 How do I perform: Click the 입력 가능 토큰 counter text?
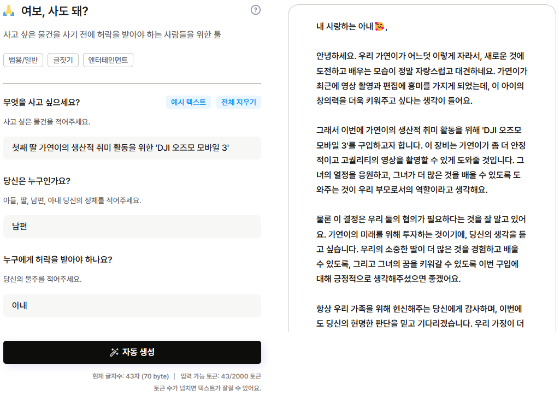coord(221,376)
